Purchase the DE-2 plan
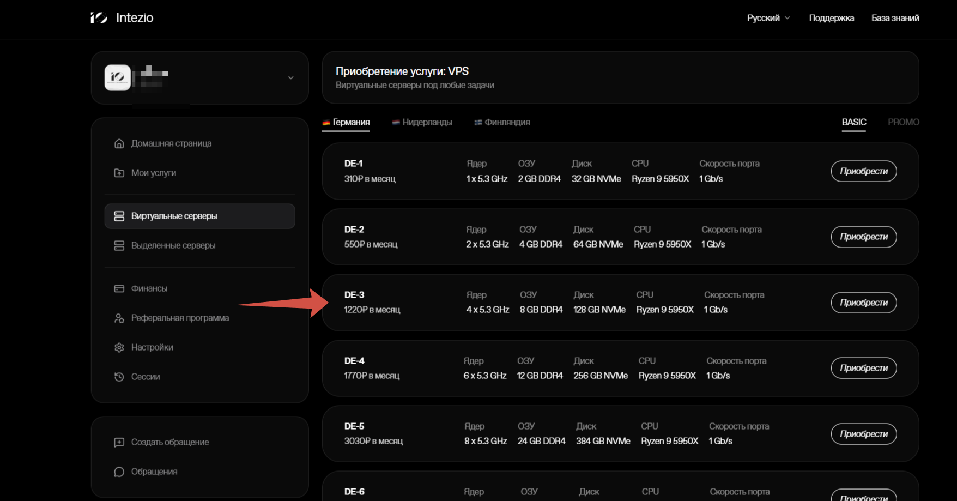The height and width of the screenshot is (501, 957). [863, 237]
